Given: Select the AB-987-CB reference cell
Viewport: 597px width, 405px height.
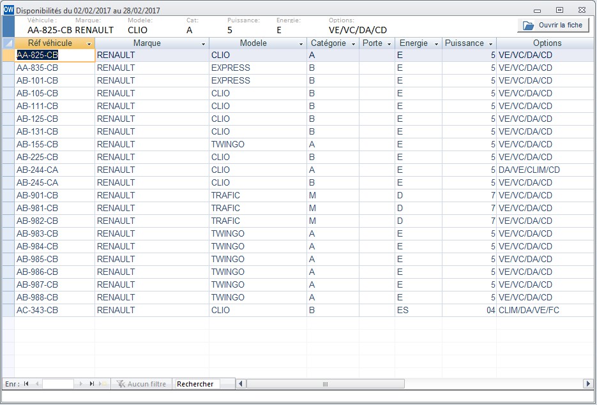Looking at the screenshot, I should tap(55, 284).
